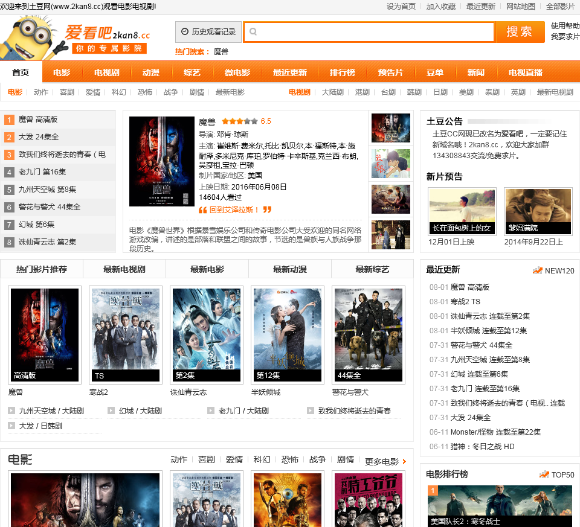
Task: Open 美国队长2：寒冬战士 ranking thumbnail
Action: [x=501, y=506]
